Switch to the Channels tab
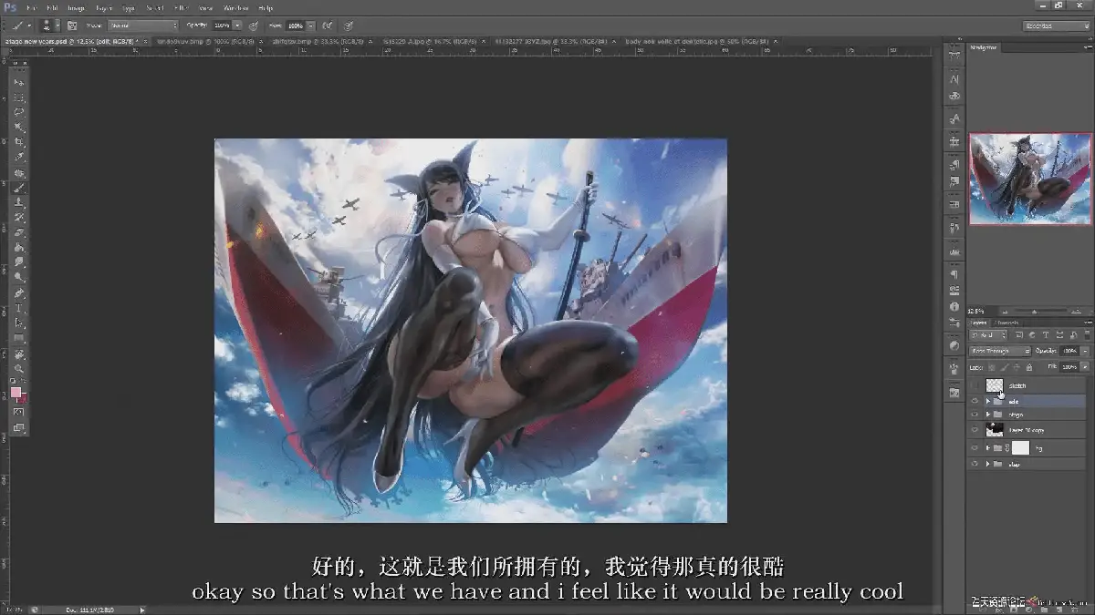The height and width of the screenshot is (615, 1095). pyautogui.click(x=1006, y=323)
